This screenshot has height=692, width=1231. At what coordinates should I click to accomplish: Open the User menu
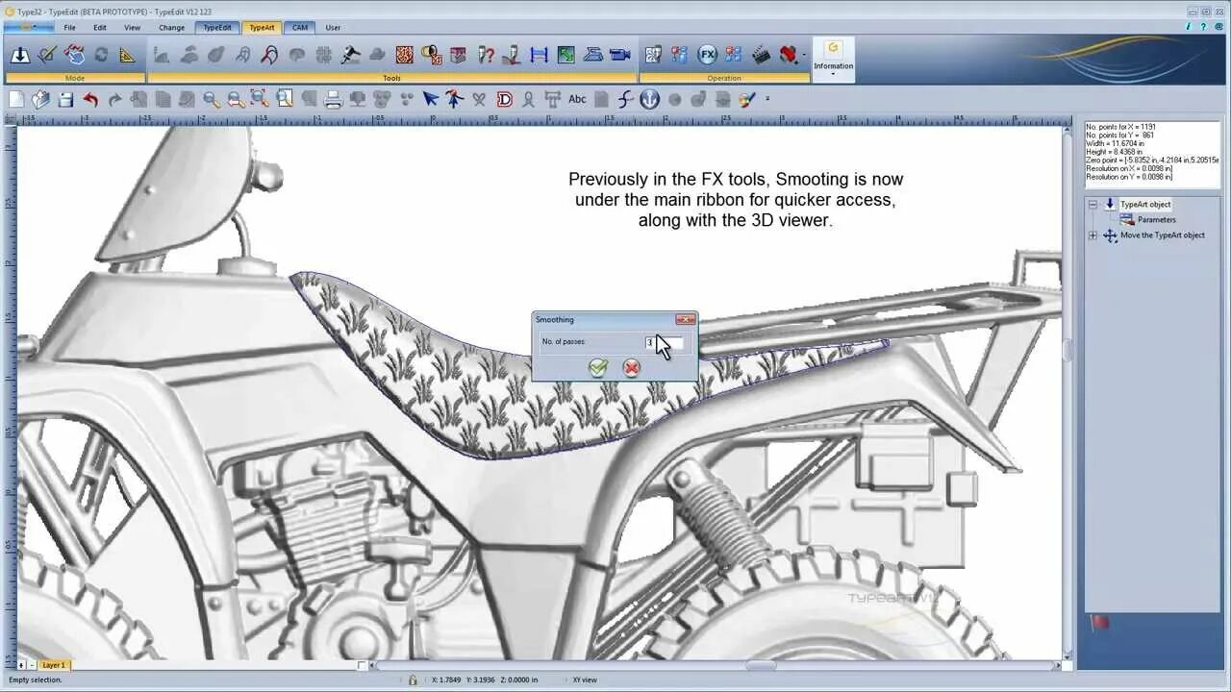click(x=333, y=27)
